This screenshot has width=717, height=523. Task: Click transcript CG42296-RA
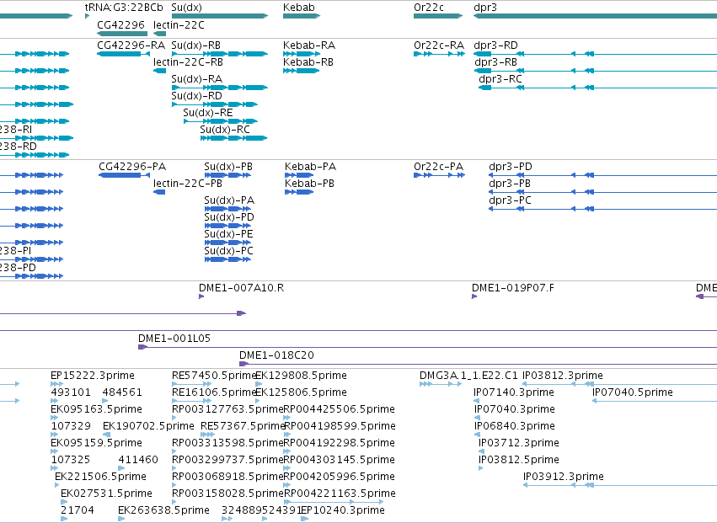(131, 45)
